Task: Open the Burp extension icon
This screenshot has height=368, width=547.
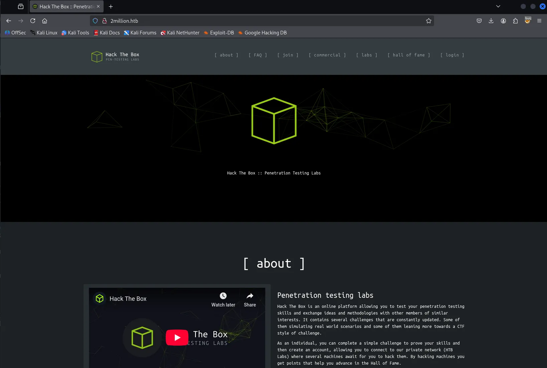Action: pos(528,20)
